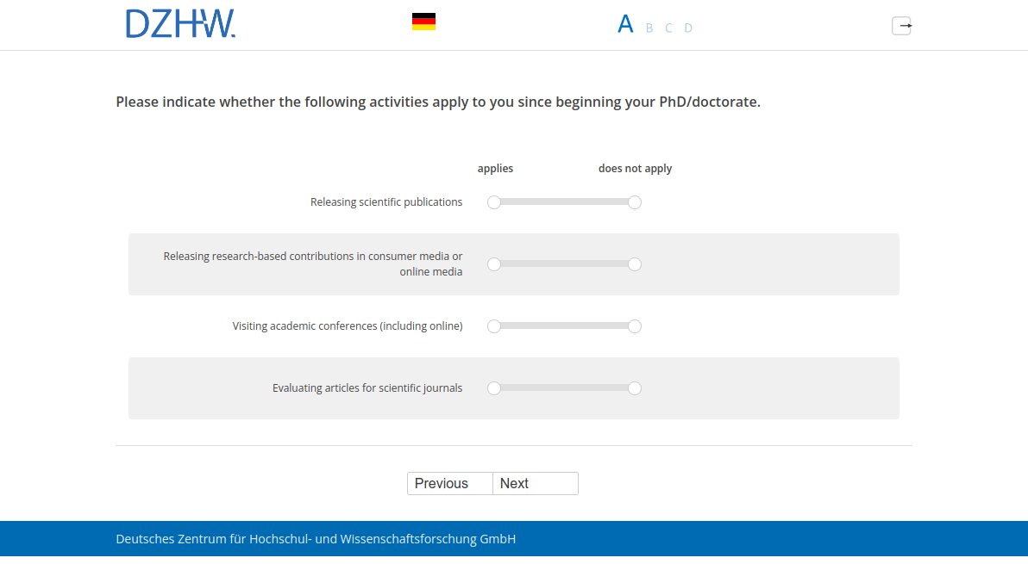Choose 'applies' for Visiting academic conferences
The image size is (1028, 564).
coord(494,326)
